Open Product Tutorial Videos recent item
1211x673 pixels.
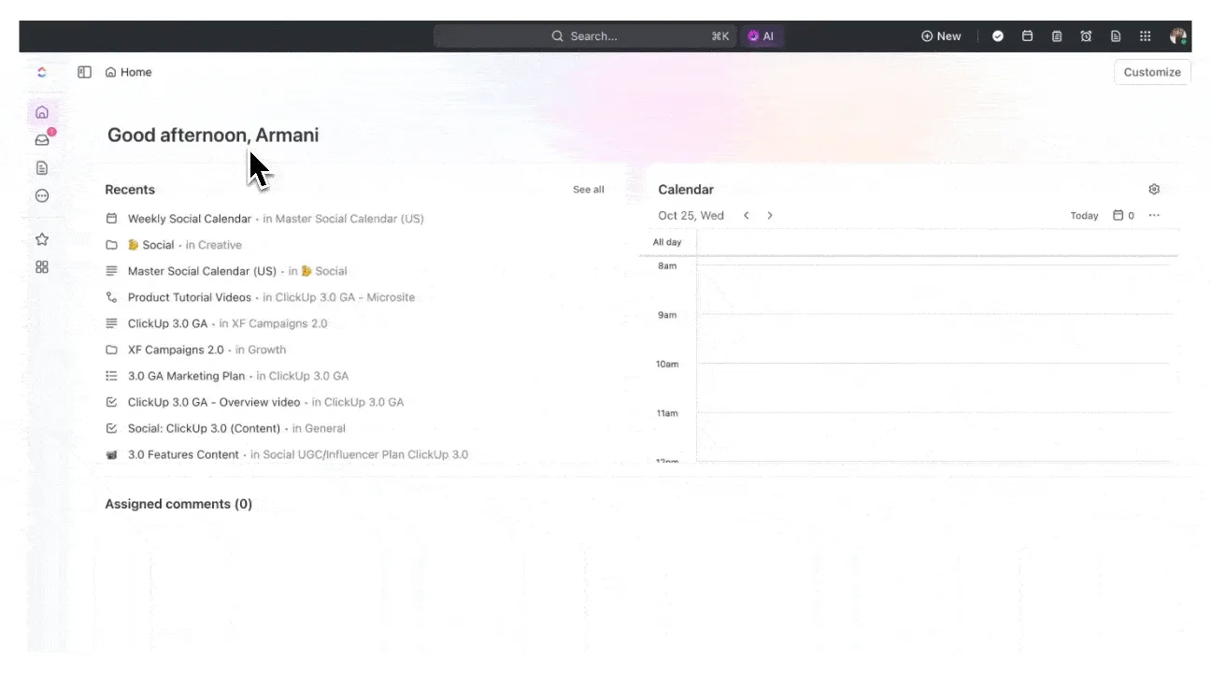click(x=190, y=297)
